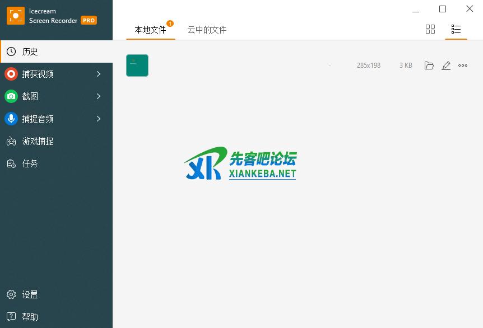The image size is (483, 328).
Task: Click the green recording thumbnail
Action: click(x=137, y=65)
